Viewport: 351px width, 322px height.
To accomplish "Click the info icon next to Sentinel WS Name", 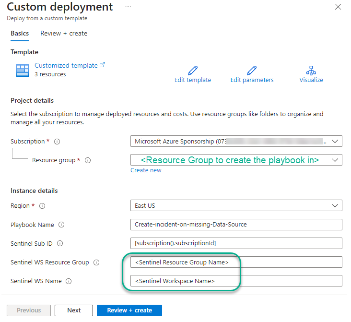I will click(69, 281).
